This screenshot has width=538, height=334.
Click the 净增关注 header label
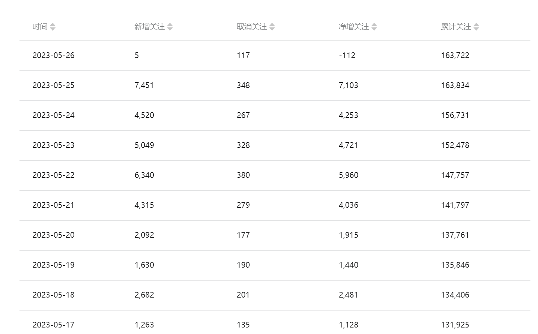[x=354, y=27]
